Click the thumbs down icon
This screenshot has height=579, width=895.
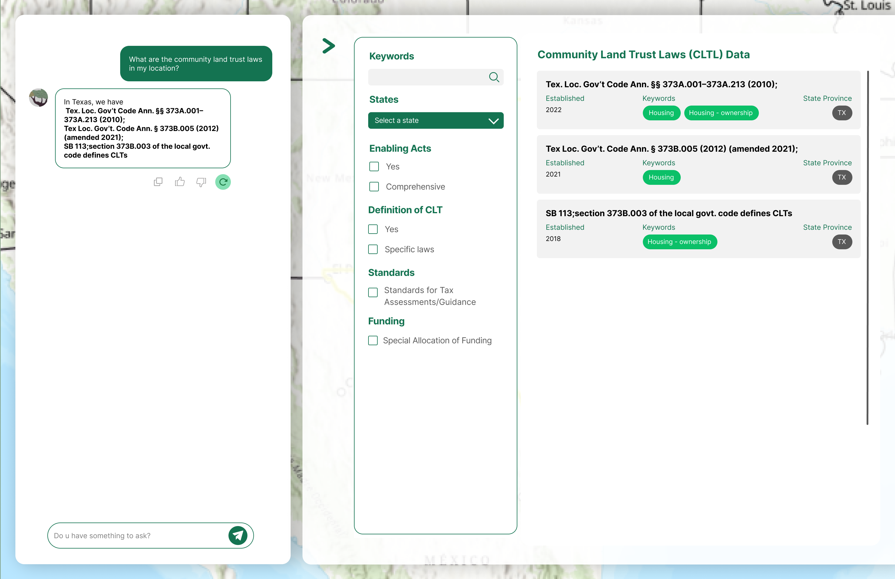point(201,182)
